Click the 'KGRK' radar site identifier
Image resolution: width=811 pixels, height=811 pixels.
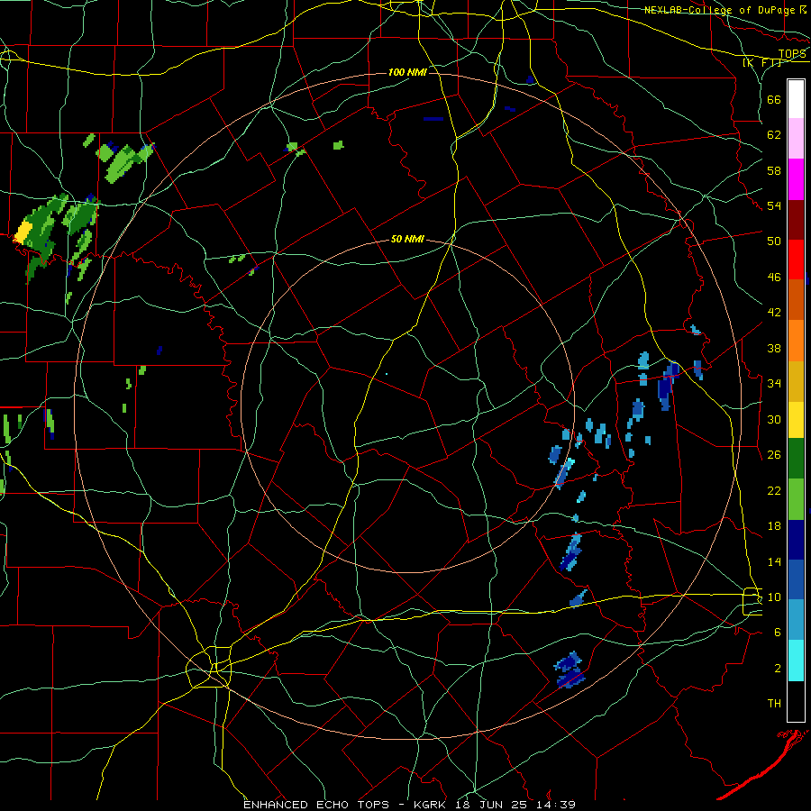tap(431, 805)
